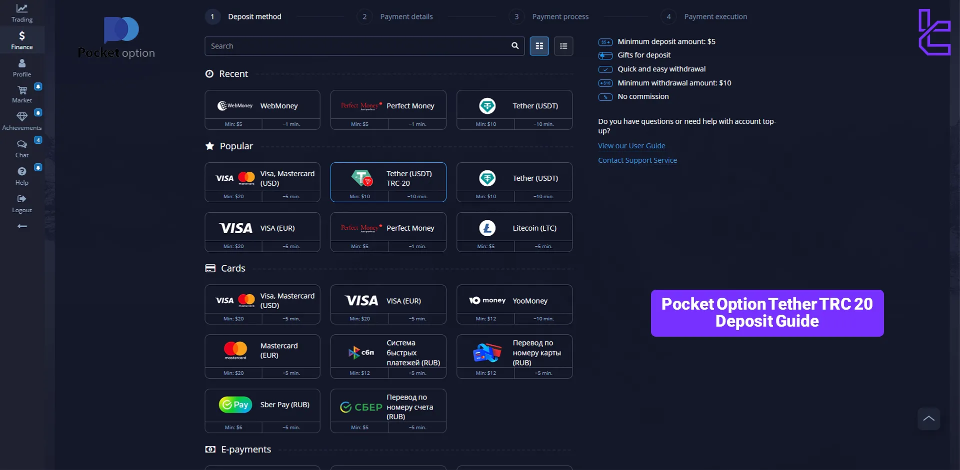
Task: Open the Market cart icon
Action: (22, 90)
